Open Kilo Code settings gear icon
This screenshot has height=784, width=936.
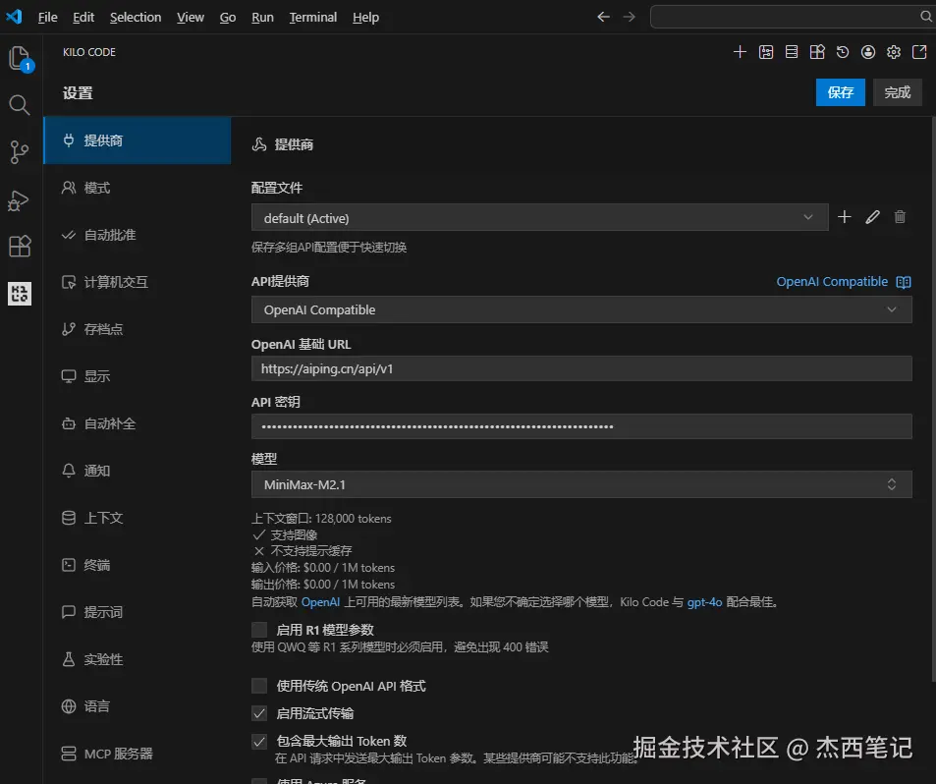pyautogui.click(x=894, y=52)
